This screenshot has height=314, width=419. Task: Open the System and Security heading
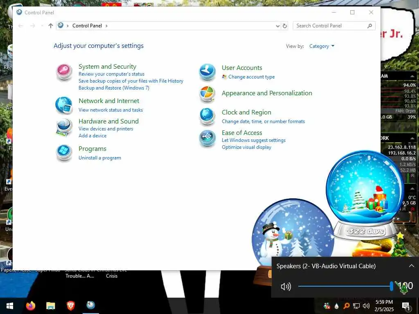pyautogui.click(x=108, y=67)
